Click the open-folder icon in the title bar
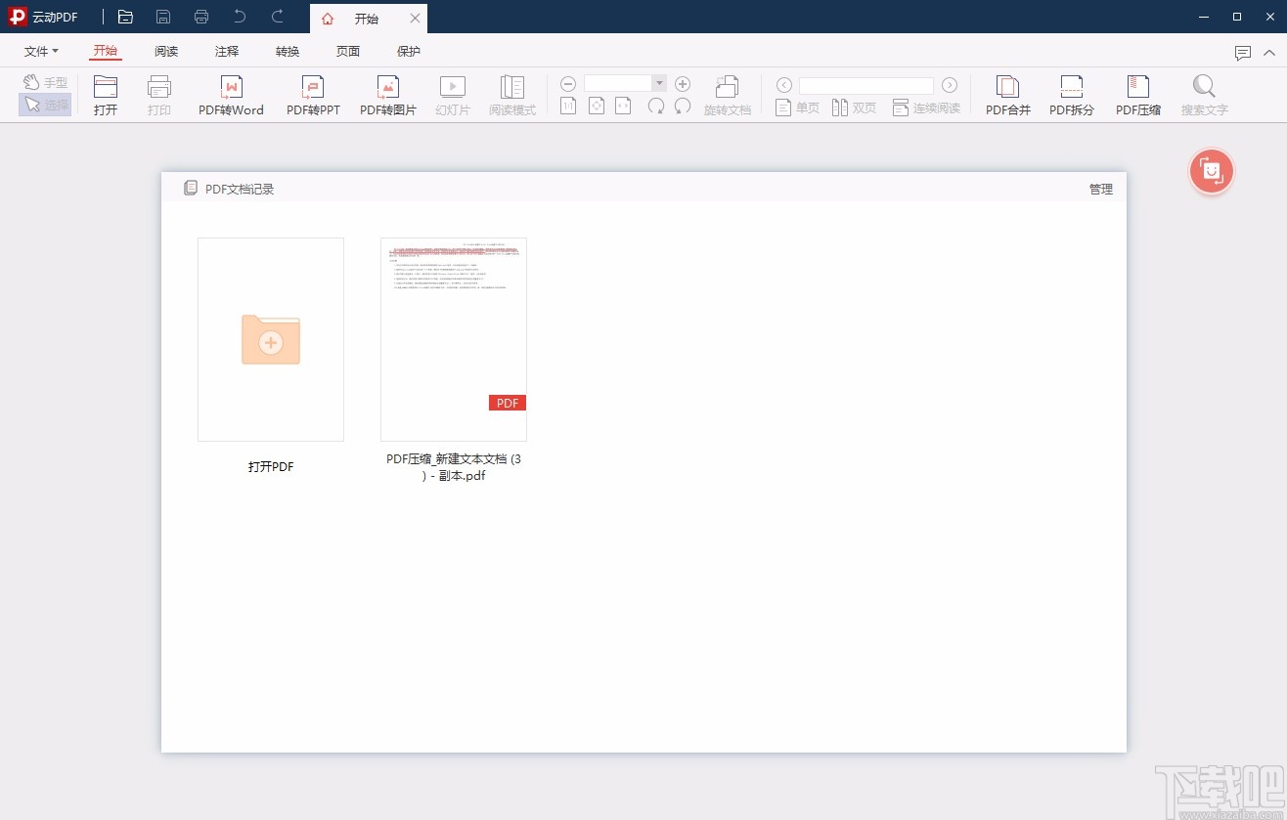The height and width of the screenshot is (820, 1287). click(125, 17)
